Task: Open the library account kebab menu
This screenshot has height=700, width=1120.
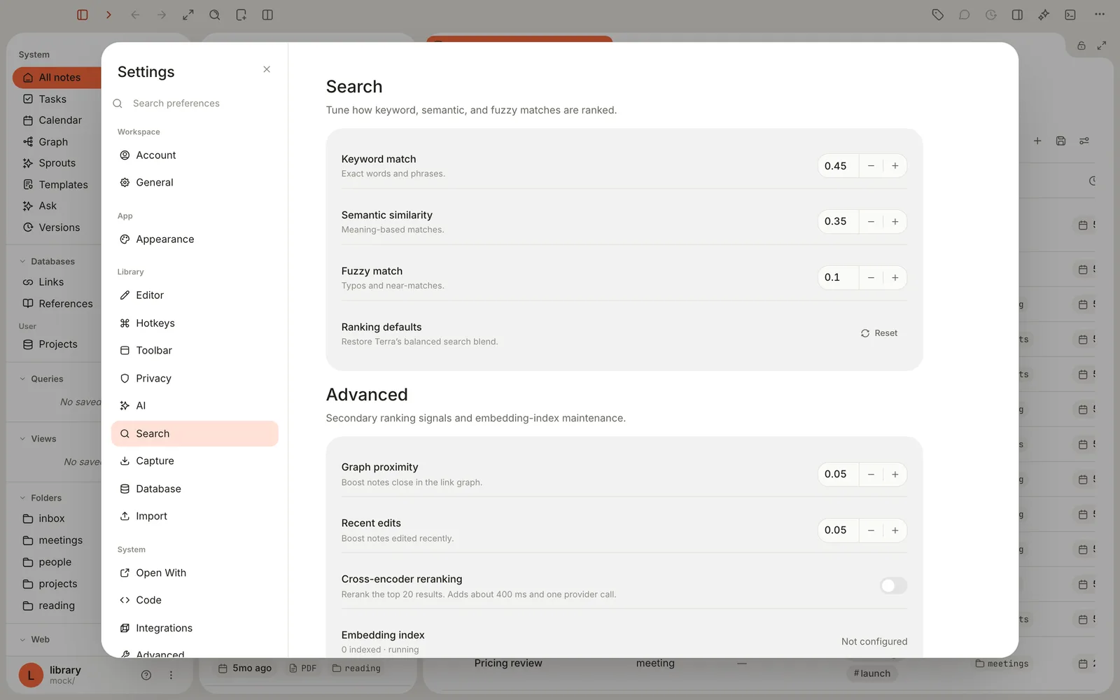Action: [171, 675]
